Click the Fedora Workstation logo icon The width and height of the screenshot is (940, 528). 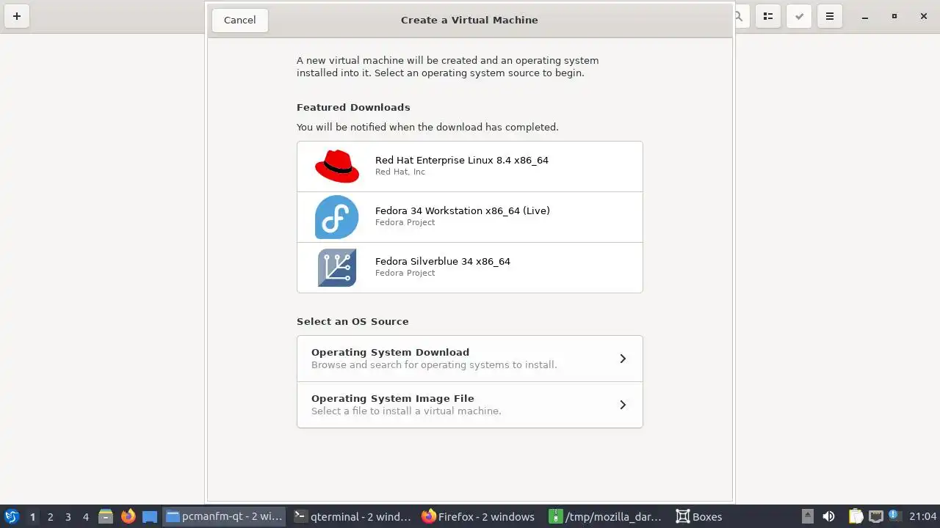(337, 217)
